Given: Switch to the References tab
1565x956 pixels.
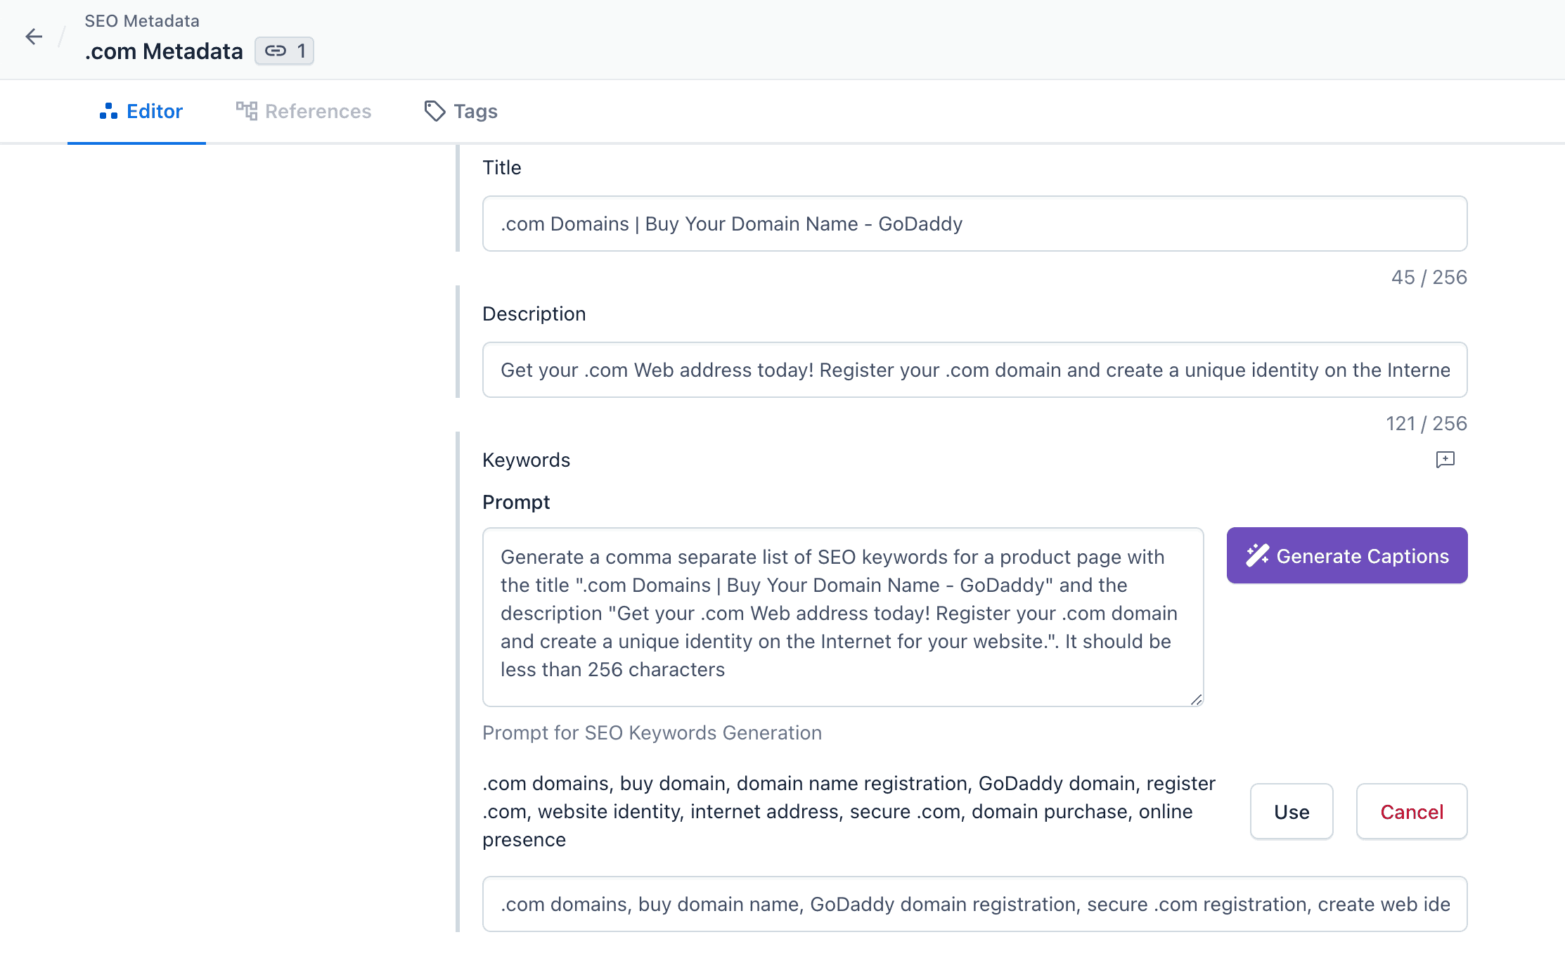Looking at the screenshot, I should tap(303, 110).
